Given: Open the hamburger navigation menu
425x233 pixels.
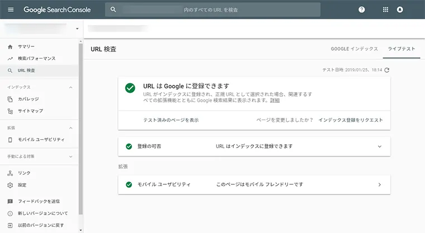Looking at the screenshot, I should coord(11,9).
